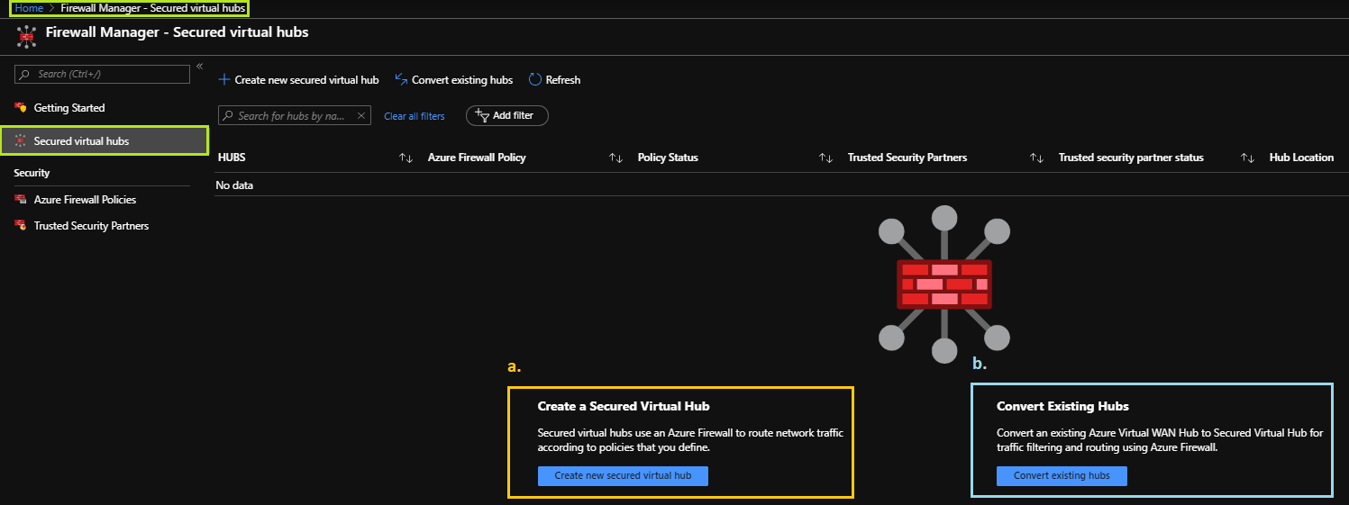Open Getting Started in sidebar

[69, 108]
